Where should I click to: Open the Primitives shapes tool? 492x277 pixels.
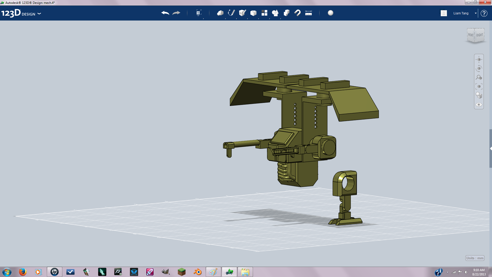[x=220, y=13]
